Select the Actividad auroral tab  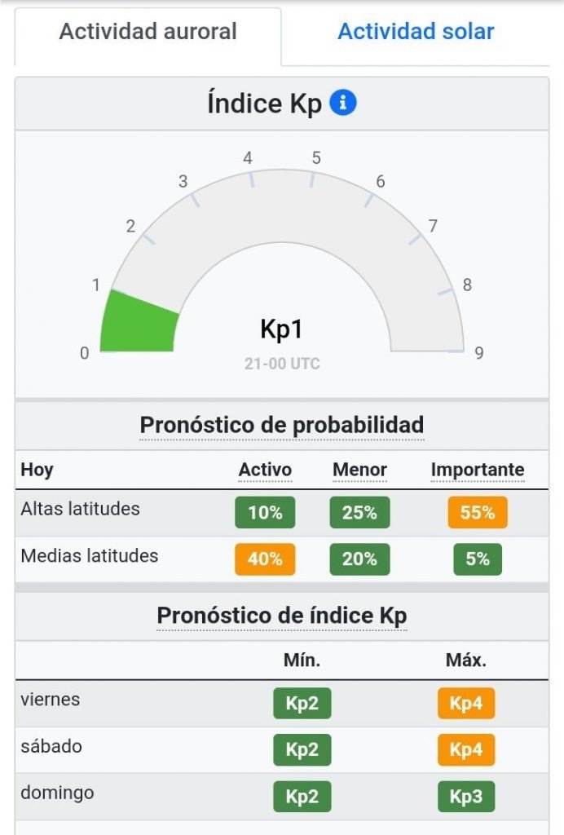[148, 32]
